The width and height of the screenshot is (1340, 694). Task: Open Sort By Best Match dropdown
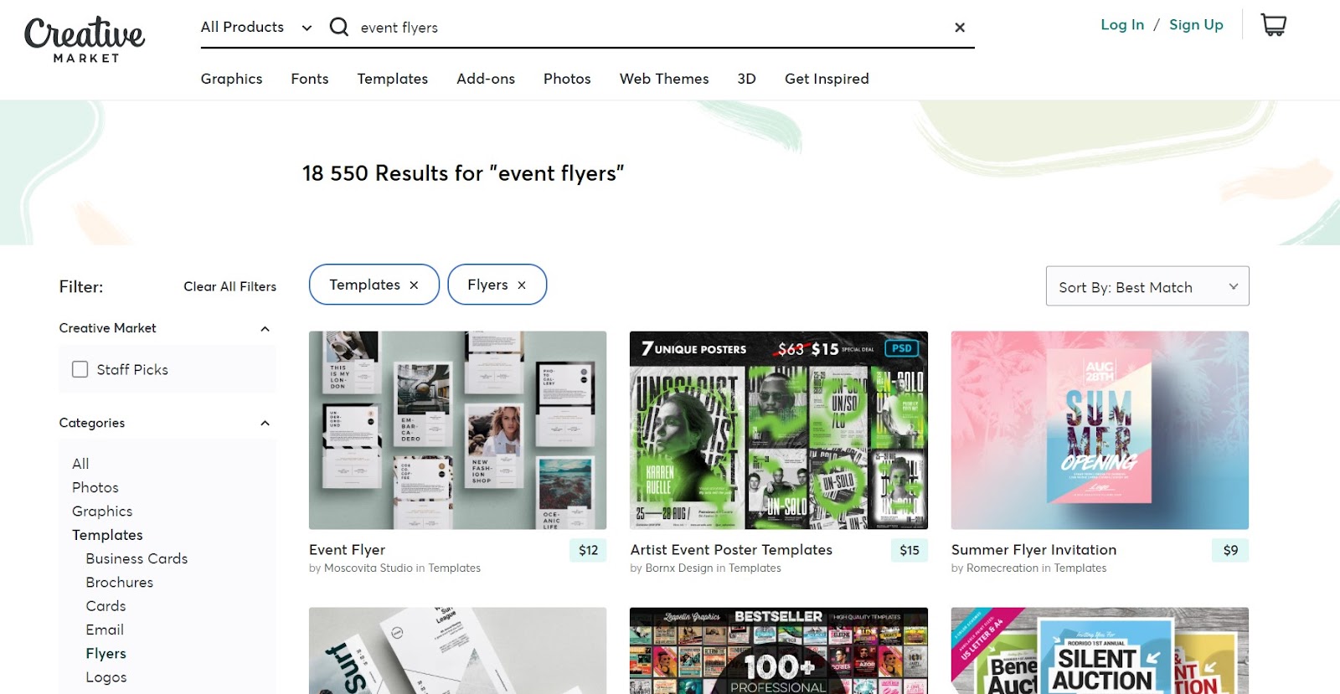(1147, 286)
